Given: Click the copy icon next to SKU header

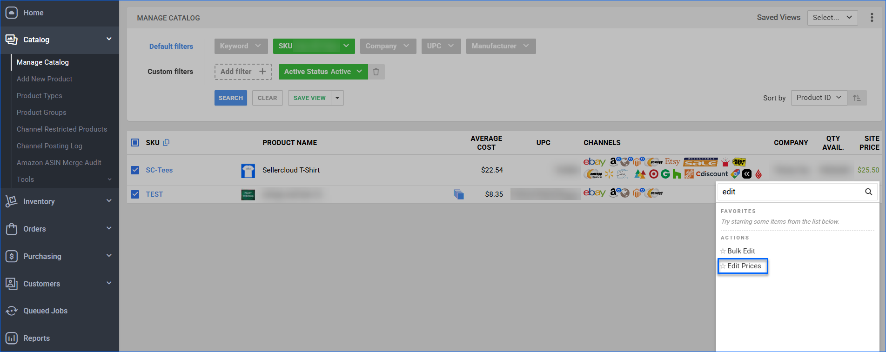Looking at the screenshot, I should coord(166,143).
